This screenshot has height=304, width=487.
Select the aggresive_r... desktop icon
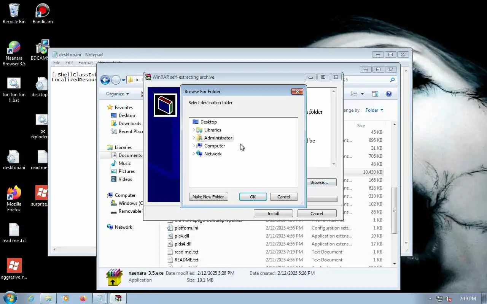pyautogui.click(x=14, y=269)
